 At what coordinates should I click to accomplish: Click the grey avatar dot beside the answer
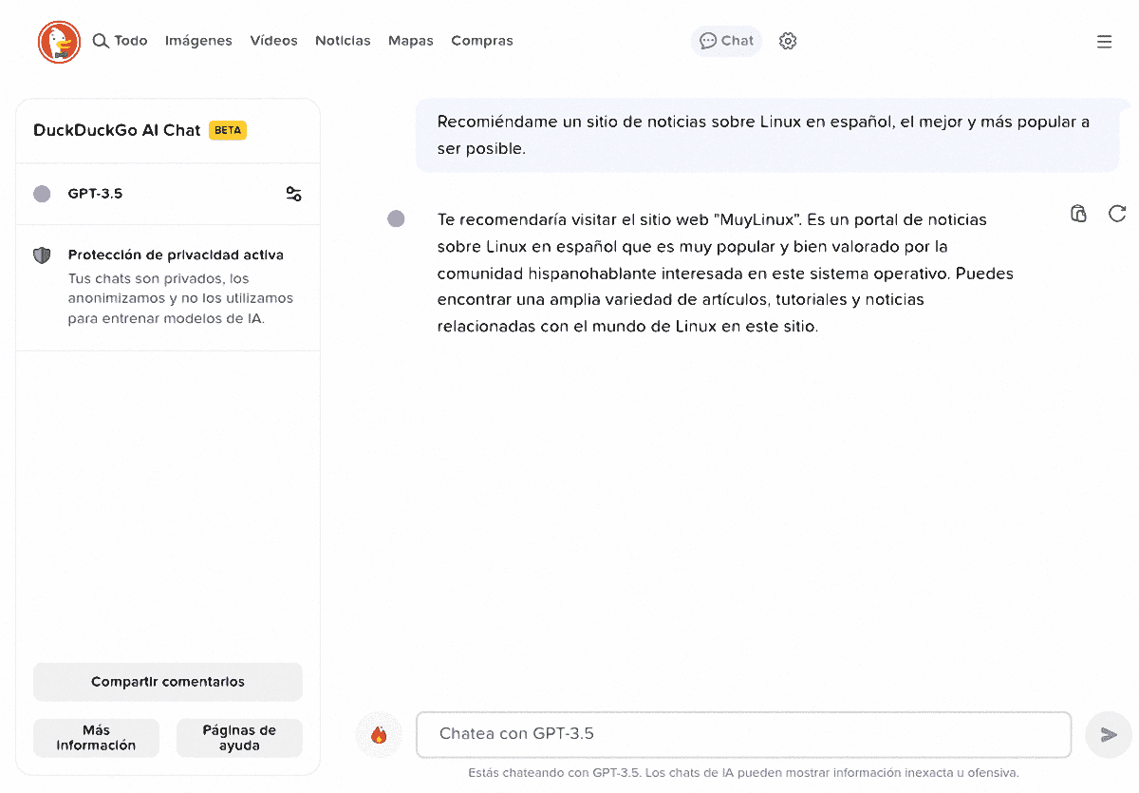pos(396,219)
